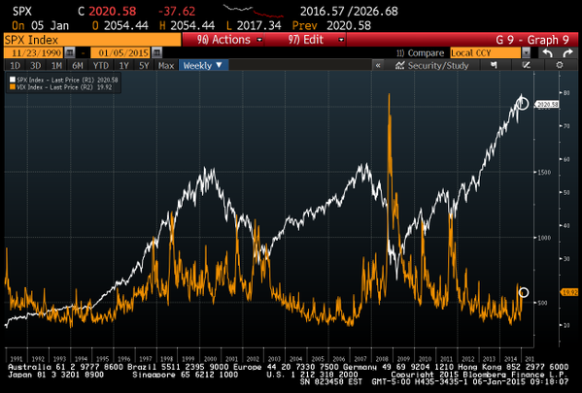Click the closing price 2020.58 in header

tap(113, 11)
